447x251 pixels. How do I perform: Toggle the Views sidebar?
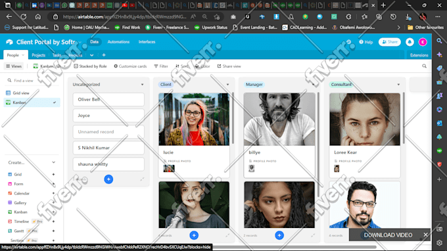pyautogui.click(x=14, y=66)
